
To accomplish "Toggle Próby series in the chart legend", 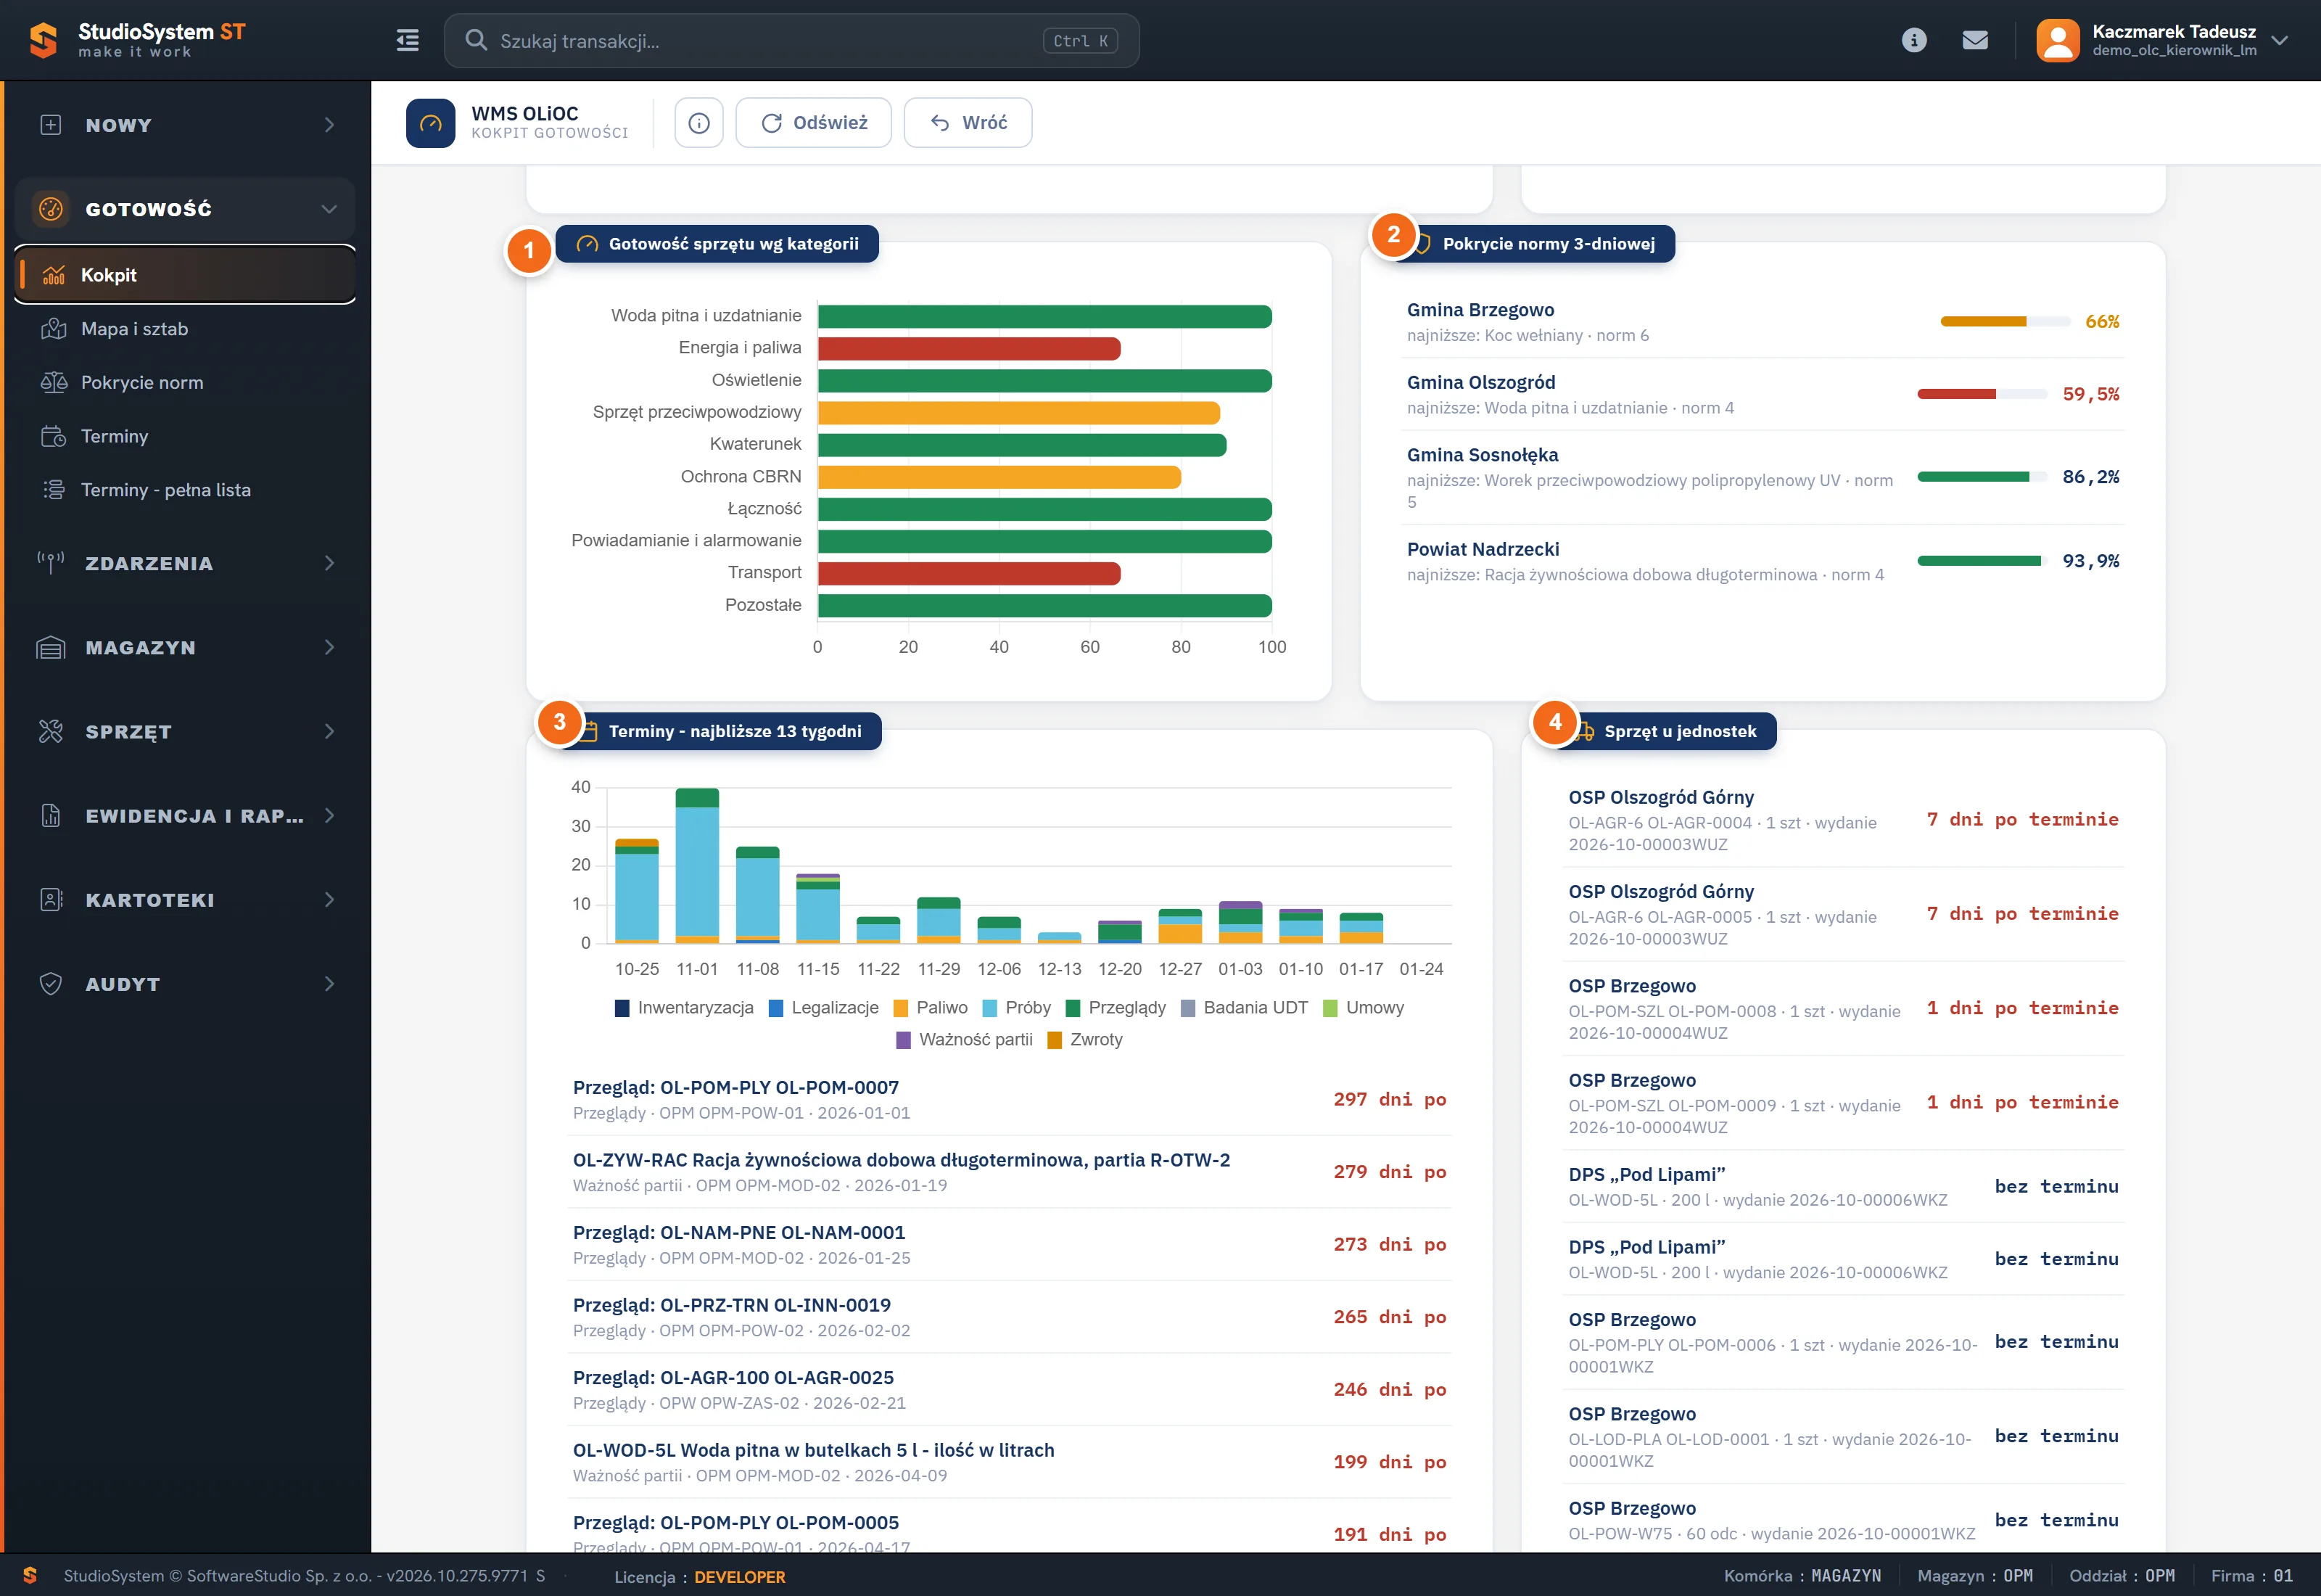I will click(1017, 1008).
